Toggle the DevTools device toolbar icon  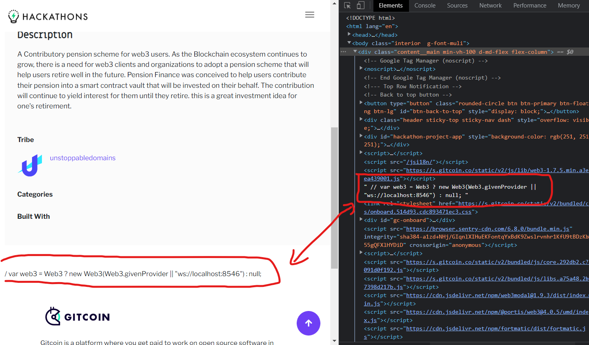coord(360,6)
